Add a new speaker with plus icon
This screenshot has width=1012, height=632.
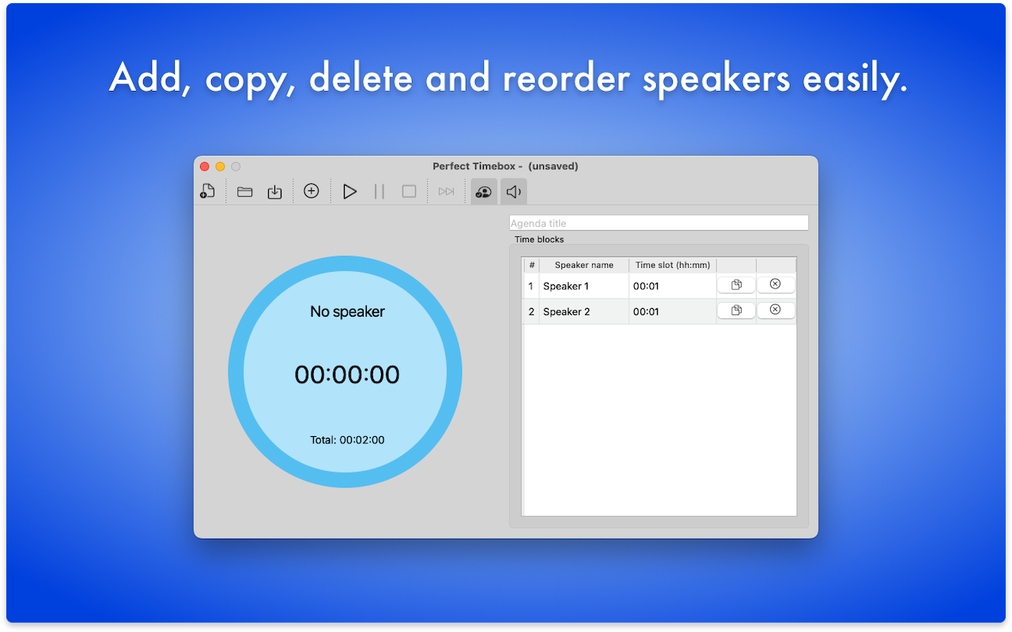pos(312,191)
